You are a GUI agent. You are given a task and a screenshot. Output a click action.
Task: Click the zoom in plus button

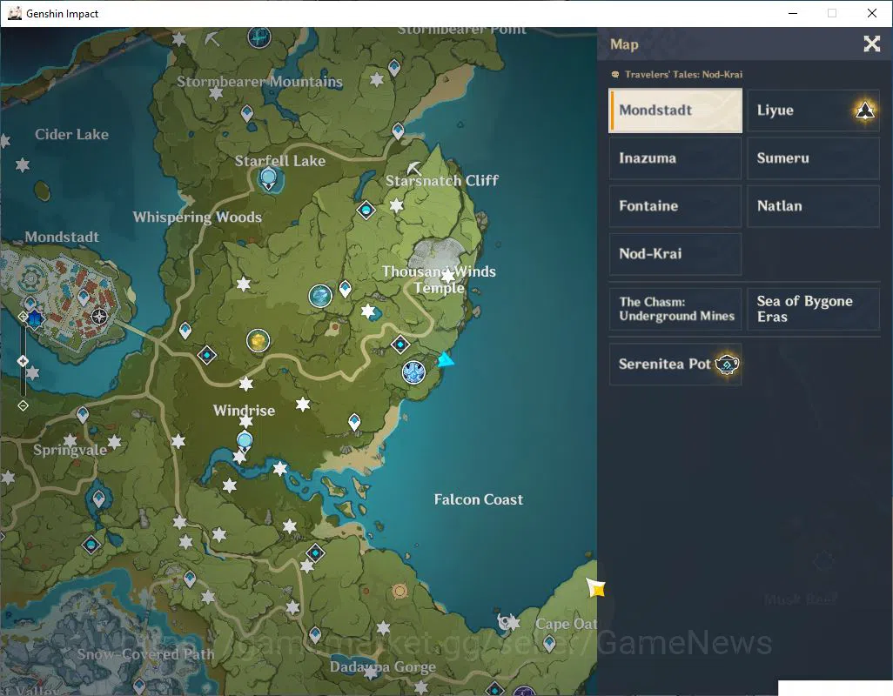tap(23, 317)
